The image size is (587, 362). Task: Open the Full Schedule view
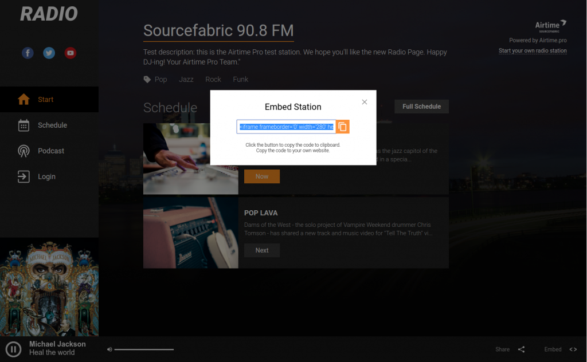pos(421,107)
